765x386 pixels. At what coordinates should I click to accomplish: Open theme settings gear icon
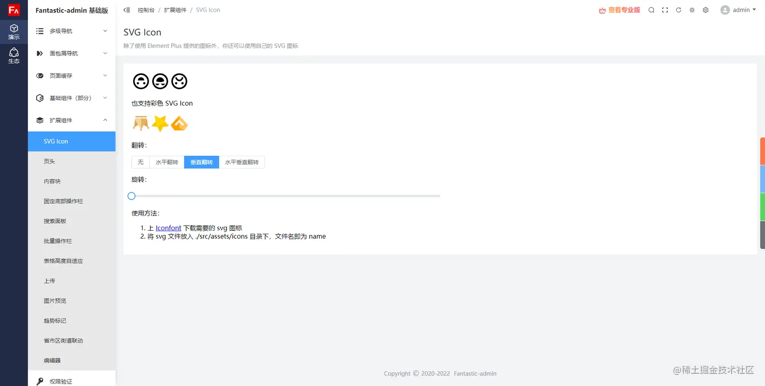pos(706,10)
